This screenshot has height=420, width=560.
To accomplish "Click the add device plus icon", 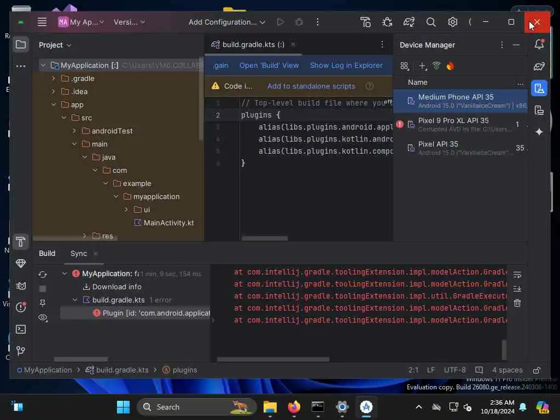I will 423,66.
